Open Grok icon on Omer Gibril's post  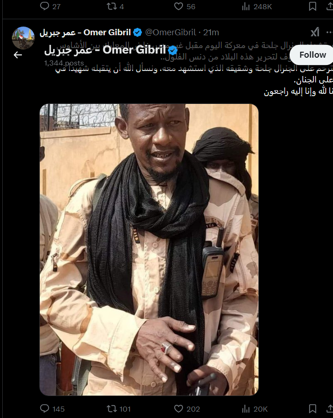[x=315, y=33]
